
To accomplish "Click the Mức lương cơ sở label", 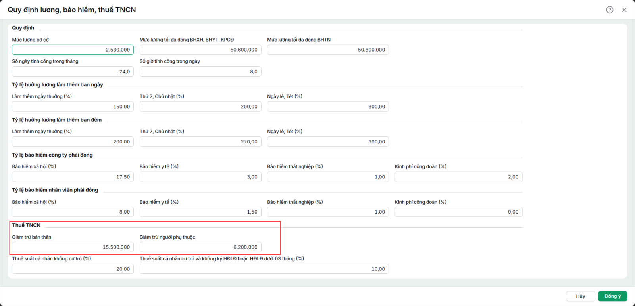I will tap(30, 40).
